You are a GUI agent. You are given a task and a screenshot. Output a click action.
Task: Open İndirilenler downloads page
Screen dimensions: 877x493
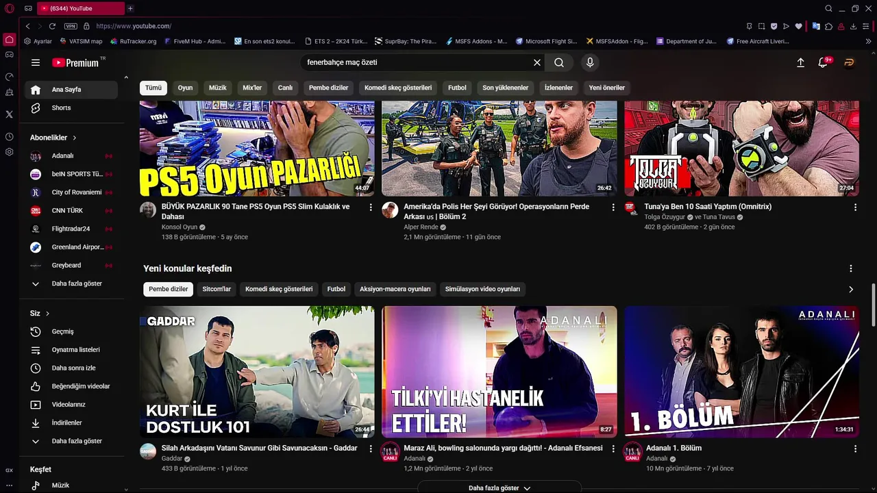pos(71,422)
